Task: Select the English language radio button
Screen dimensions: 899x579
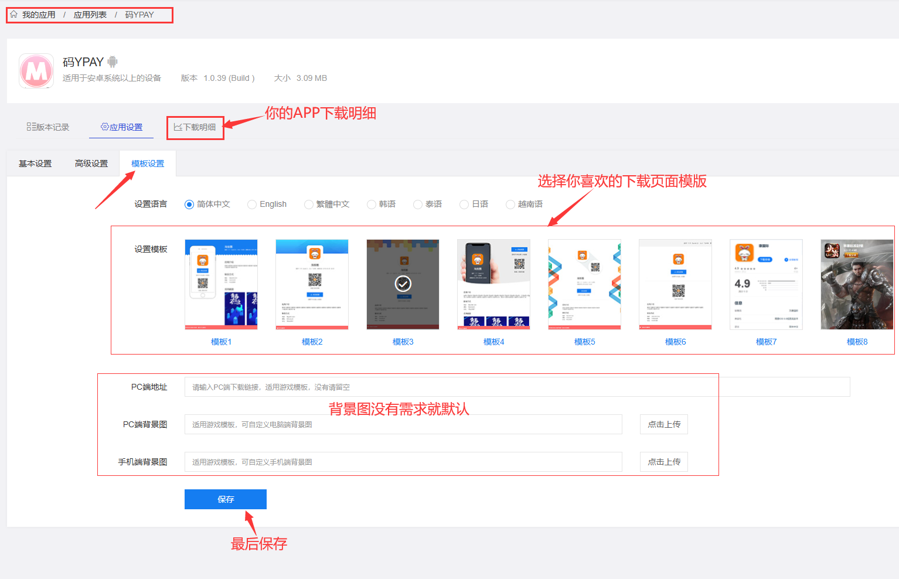Action: click(x=252, y=205)
